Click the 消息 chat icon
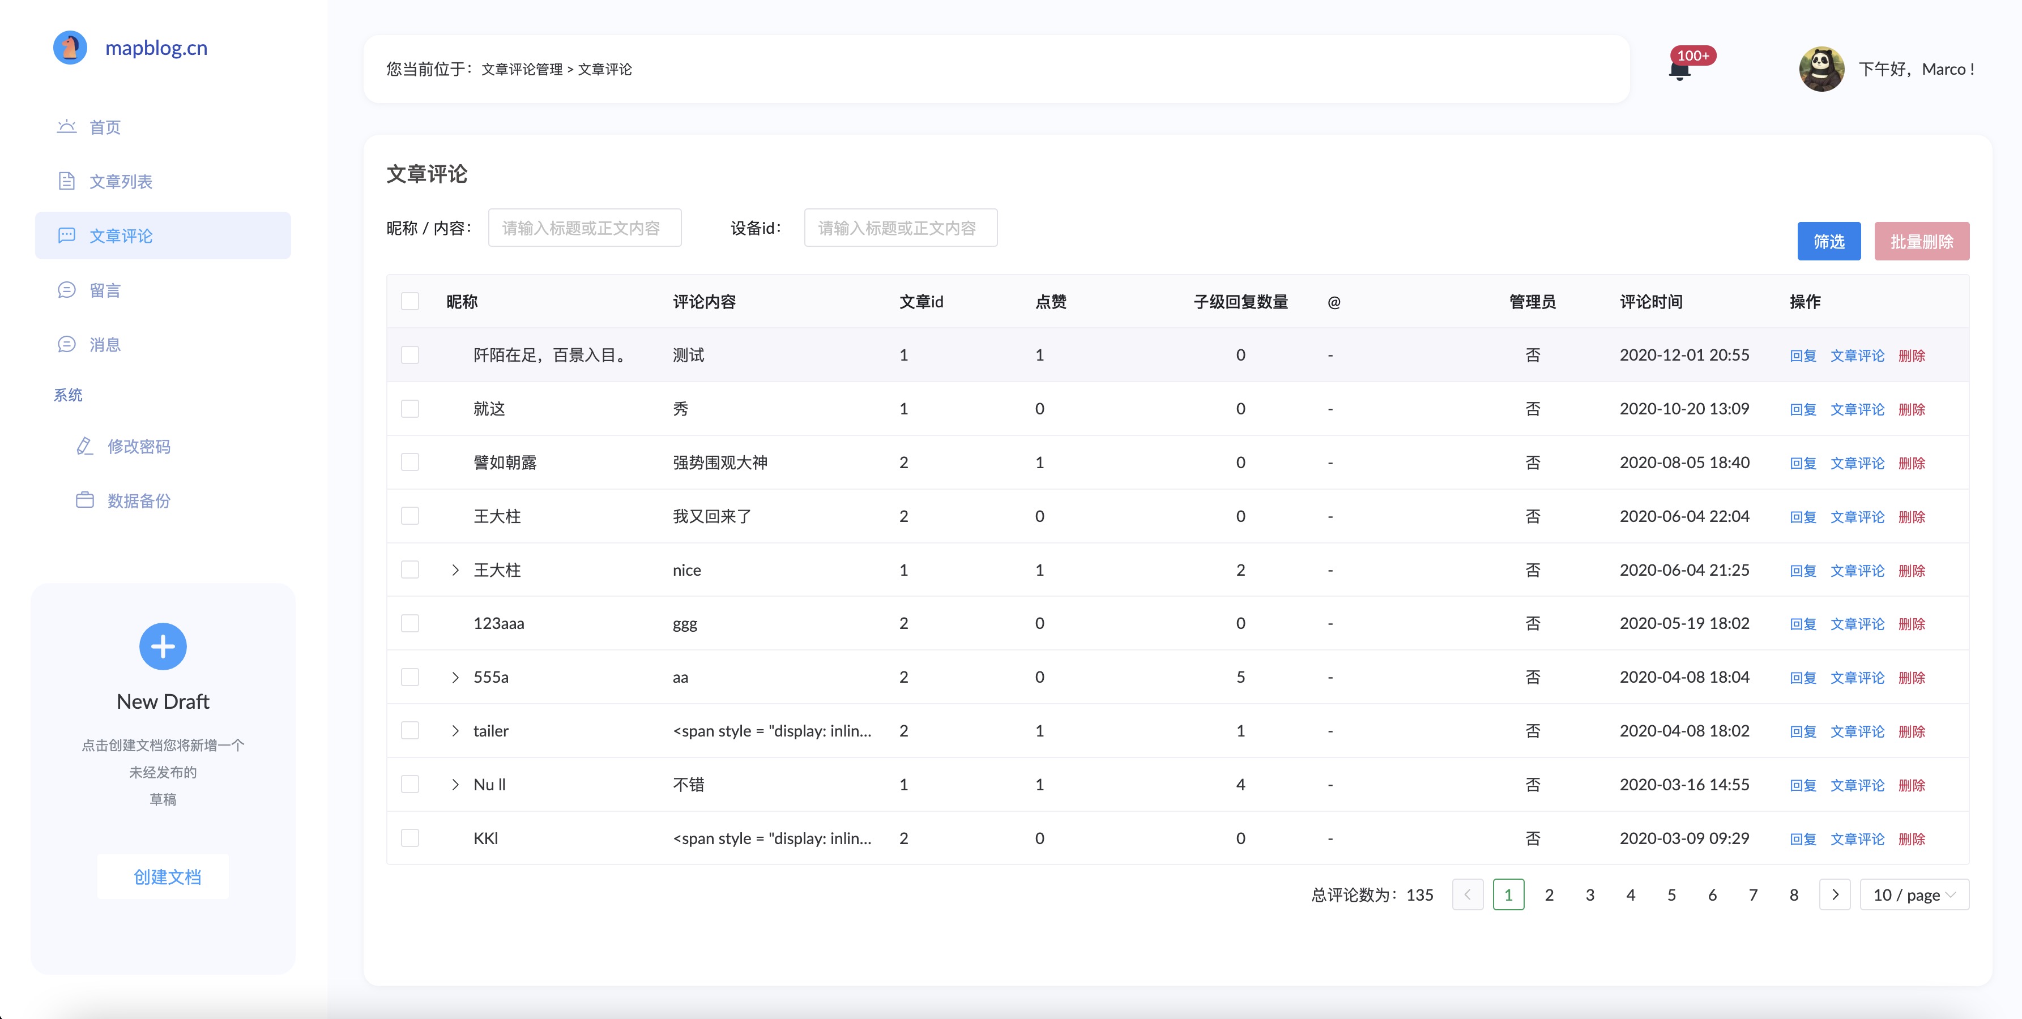Viewport: 2022px width, 1019px height. tap(67, 344)
